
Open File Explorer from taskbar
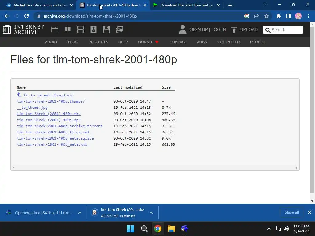click(x=171, y=229)
